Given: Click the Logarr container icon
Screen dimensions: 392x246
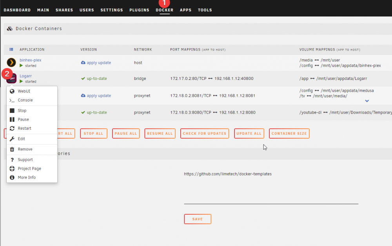Looking at the screenshot, I should (x=11, y=78).
